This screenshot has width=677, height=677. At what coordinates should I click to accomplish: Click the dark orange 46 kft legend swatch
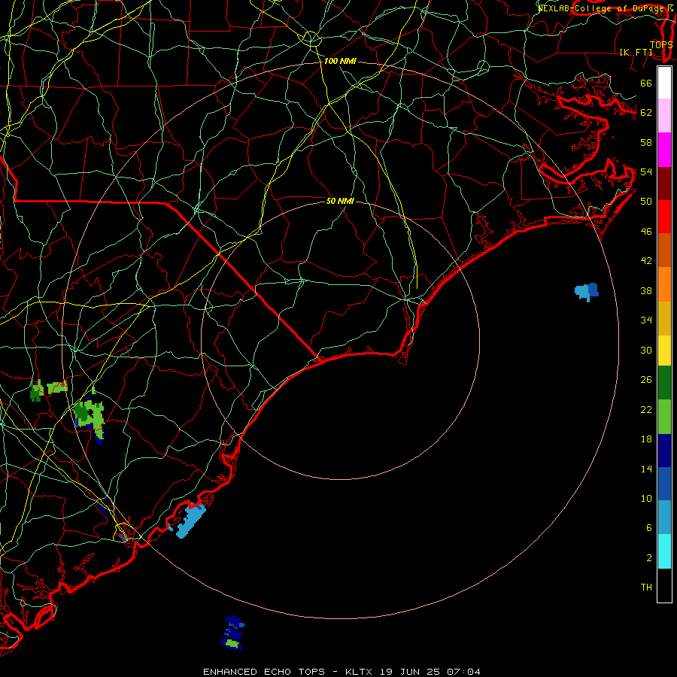pos(664,250)
